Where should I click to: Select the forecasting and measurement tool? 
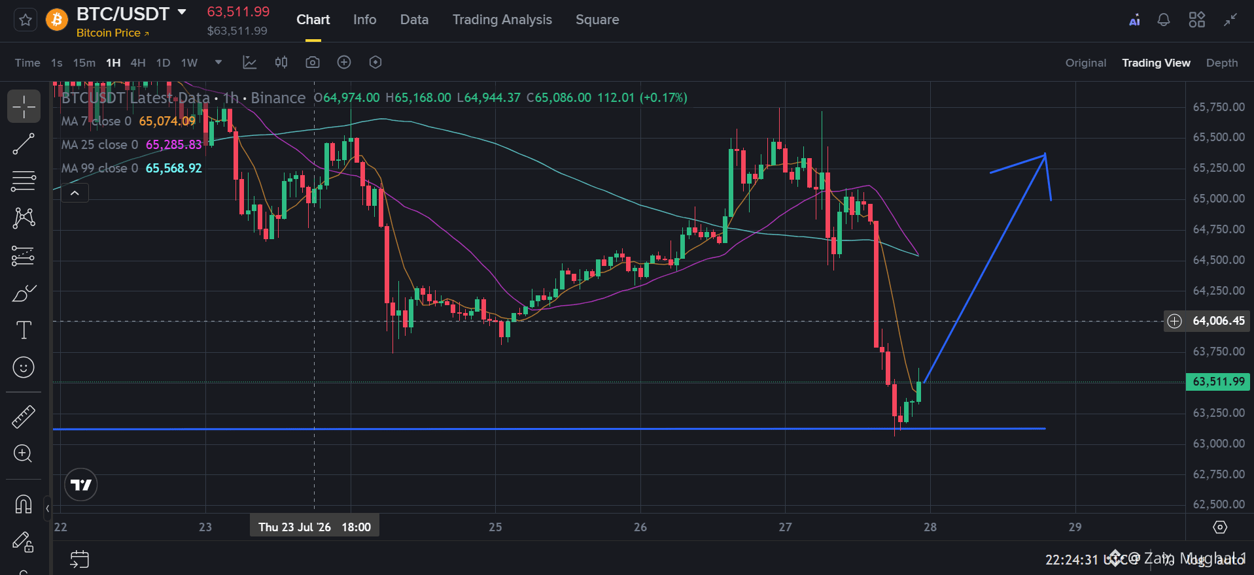(24, 255)
